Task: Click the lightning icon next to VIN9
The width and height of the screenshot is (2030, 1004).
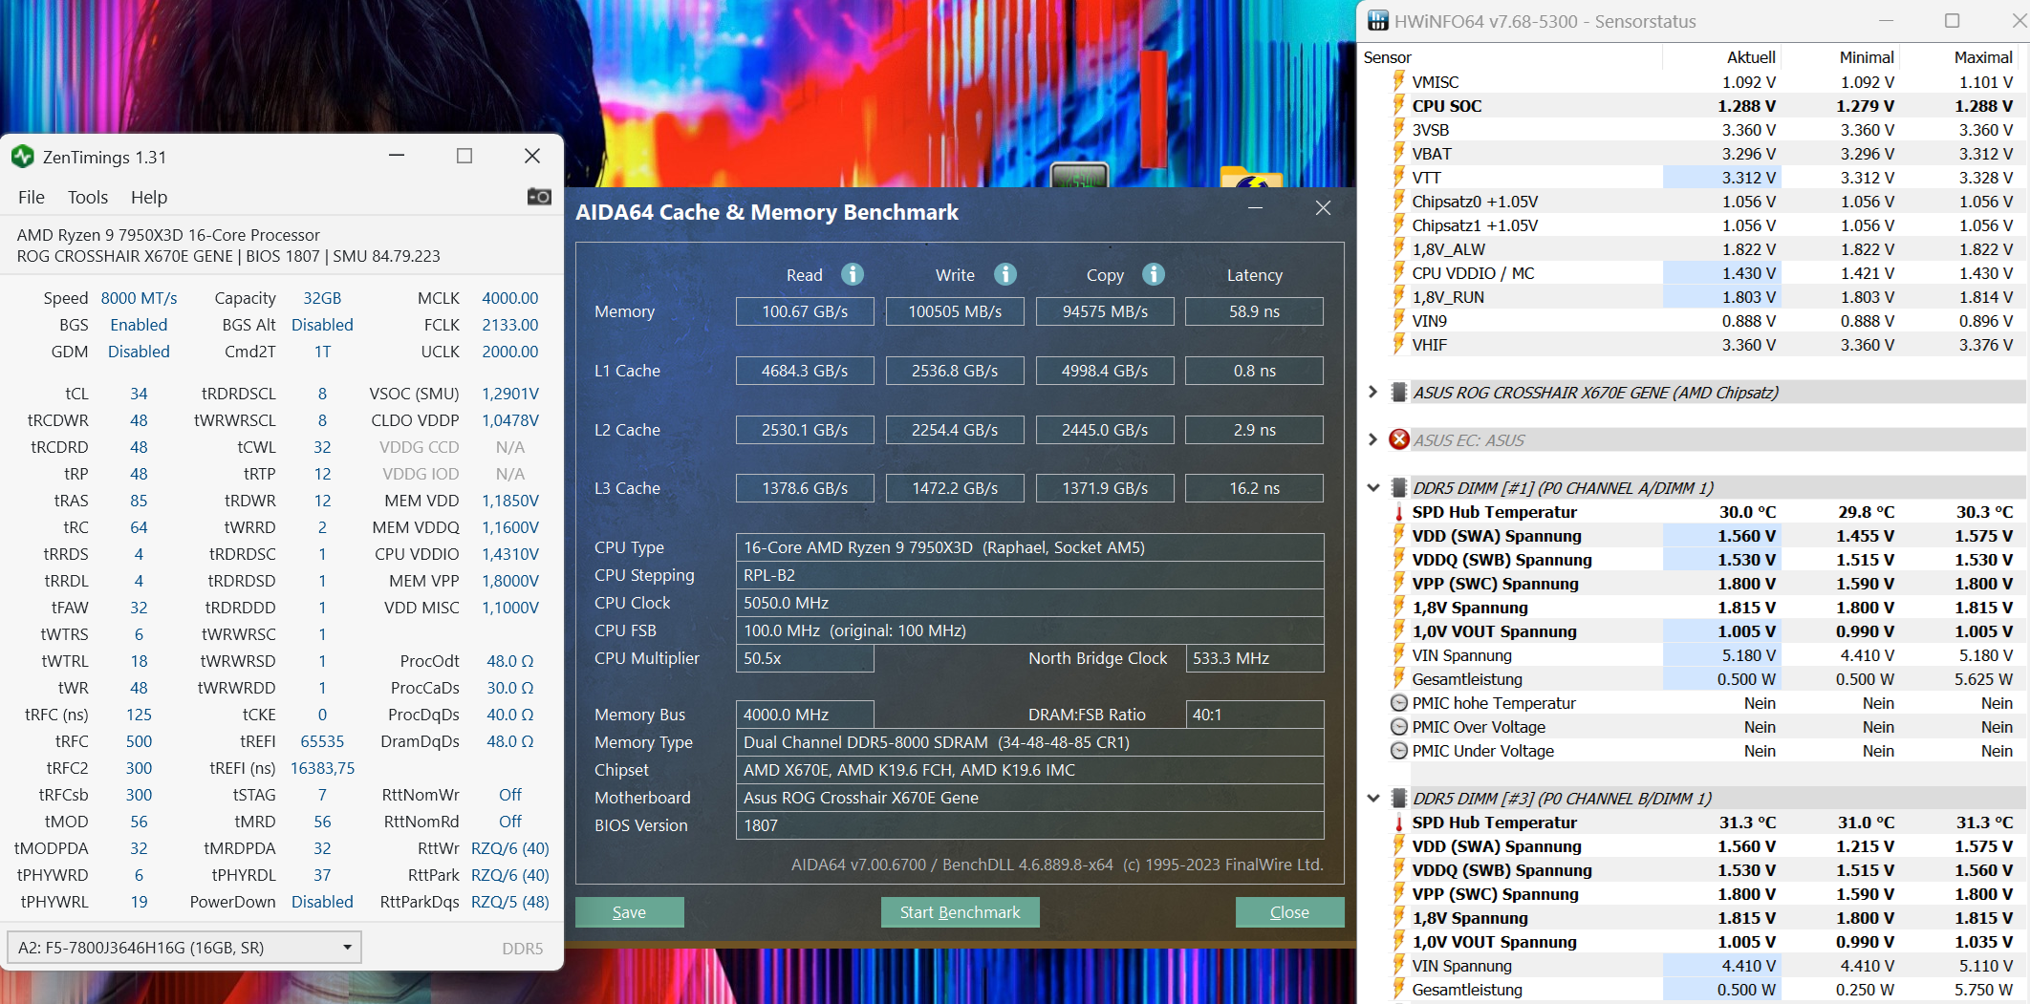Action: coord(1399,320)
